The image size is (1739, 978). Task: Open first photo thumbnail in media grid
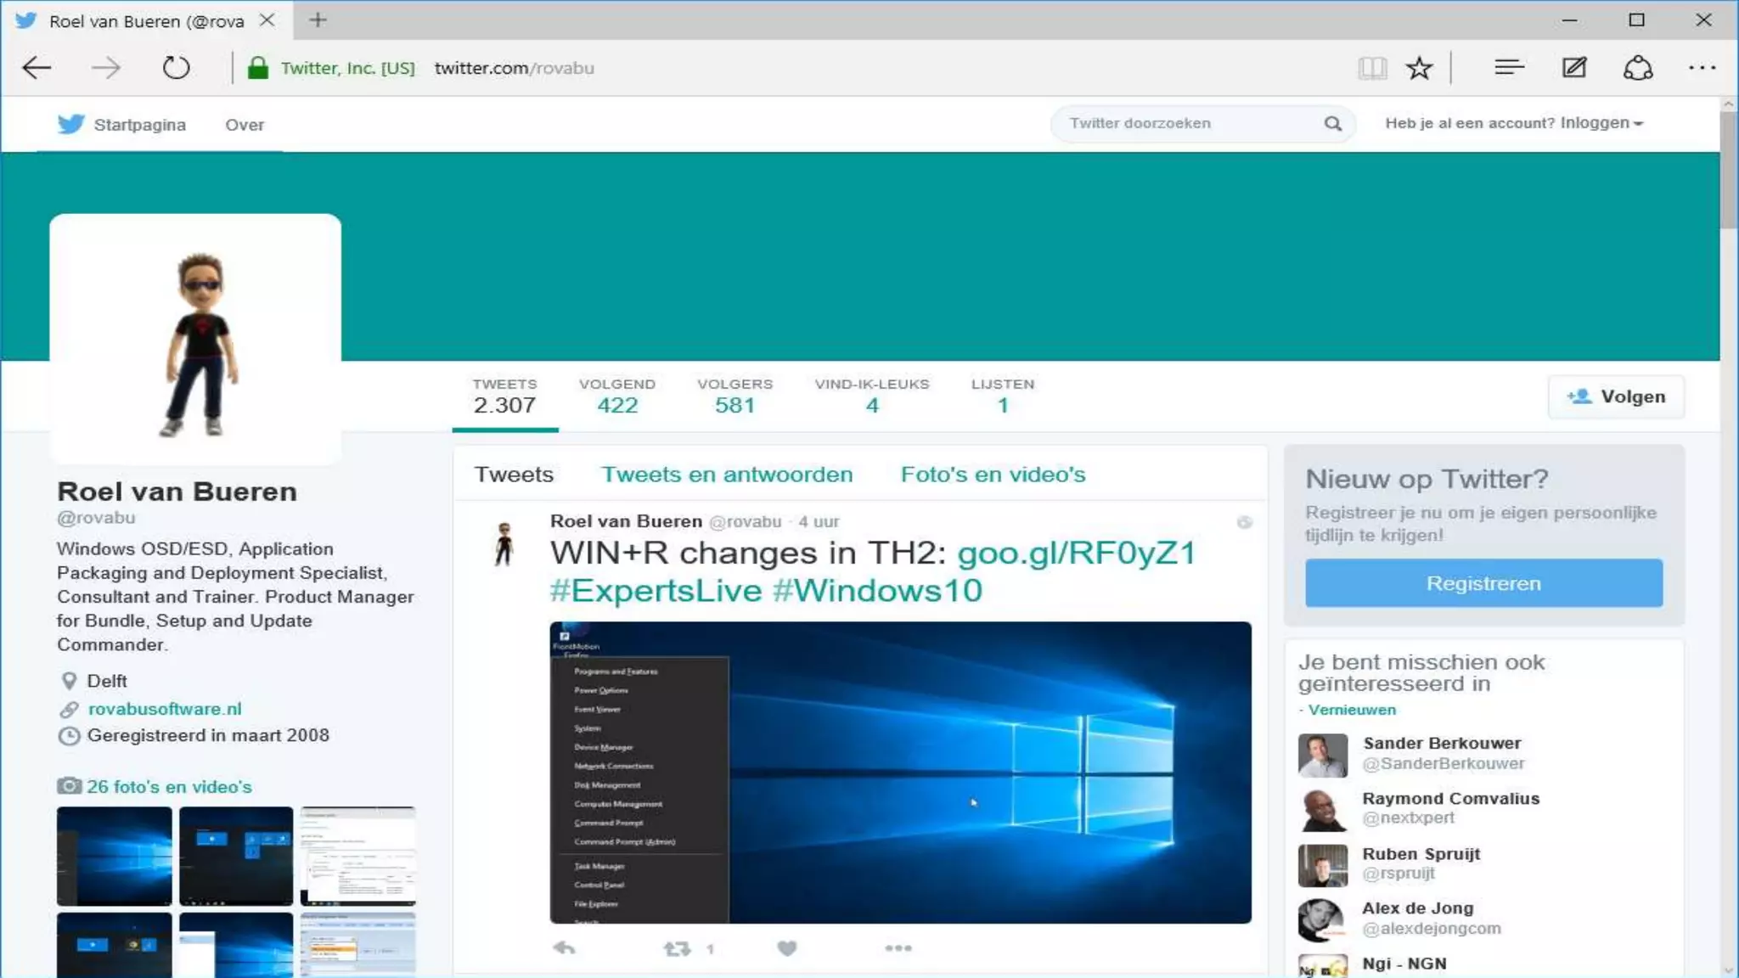point(114,856)
